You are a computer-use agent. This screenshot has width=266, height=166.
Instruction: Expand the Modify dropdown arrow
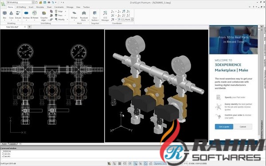67,19
